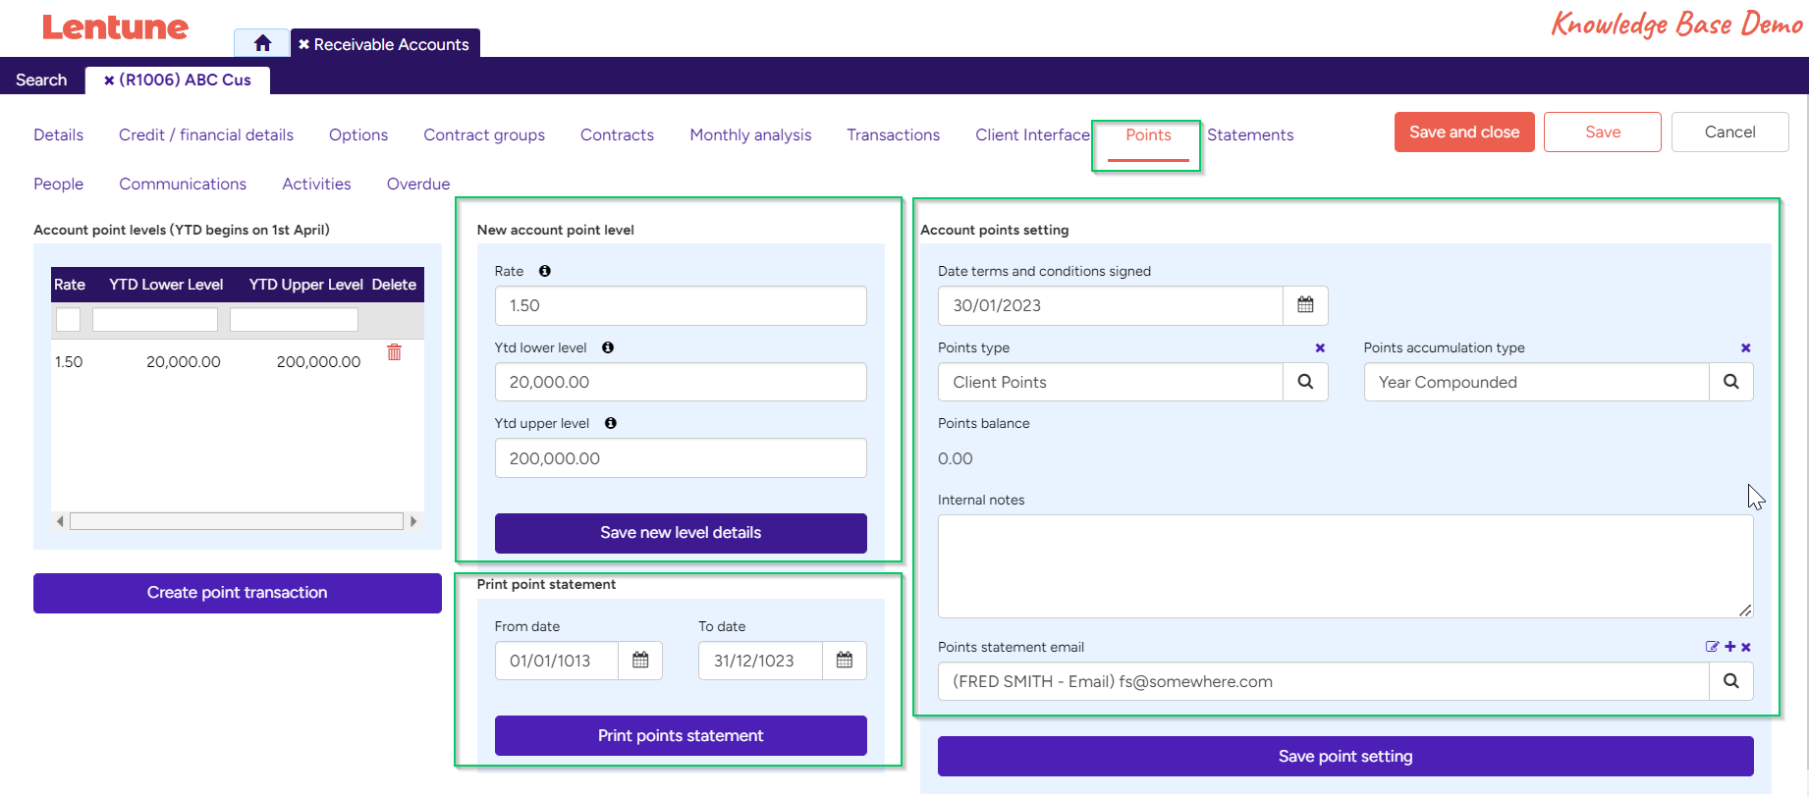The image size is (1809, 797).
Task: Sort by Rate column header
Action: pyautogui.click(x=70, y=285)
